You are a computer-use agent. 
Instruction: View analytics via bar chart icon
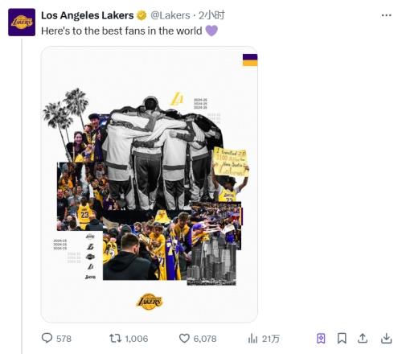click(252, 338)
